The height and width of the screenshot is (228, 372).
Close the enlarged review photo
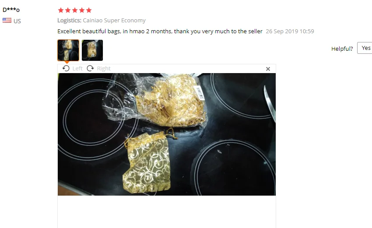[x=268, y=69]
